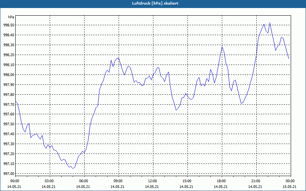The image size is (306, 191).
Task: Click the 998,20 y-axis value
Action: pyautogui.click(x=9, y=55)
